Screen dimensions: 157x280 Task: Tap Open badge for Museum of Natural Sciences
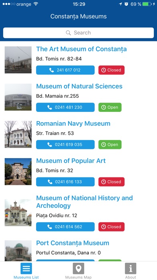click(x=110, y=107)
